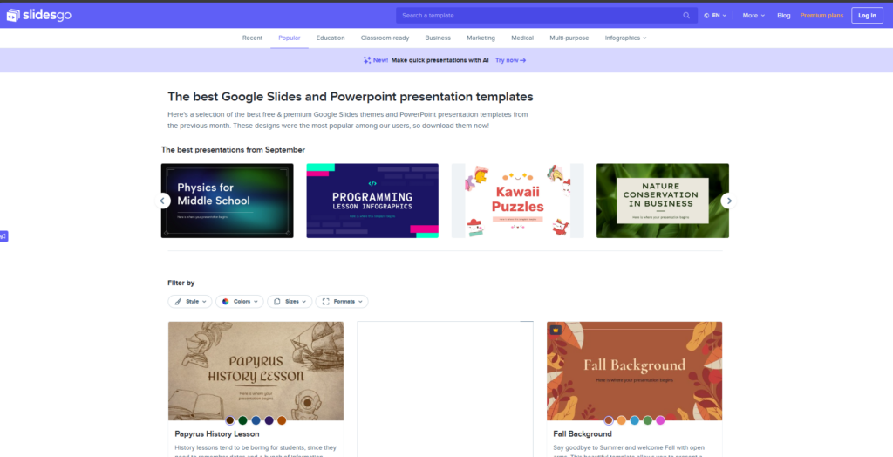Select the magenta swatch on Fall Background
The height and width of the screenshot is (457, 893).
point(660,420)
